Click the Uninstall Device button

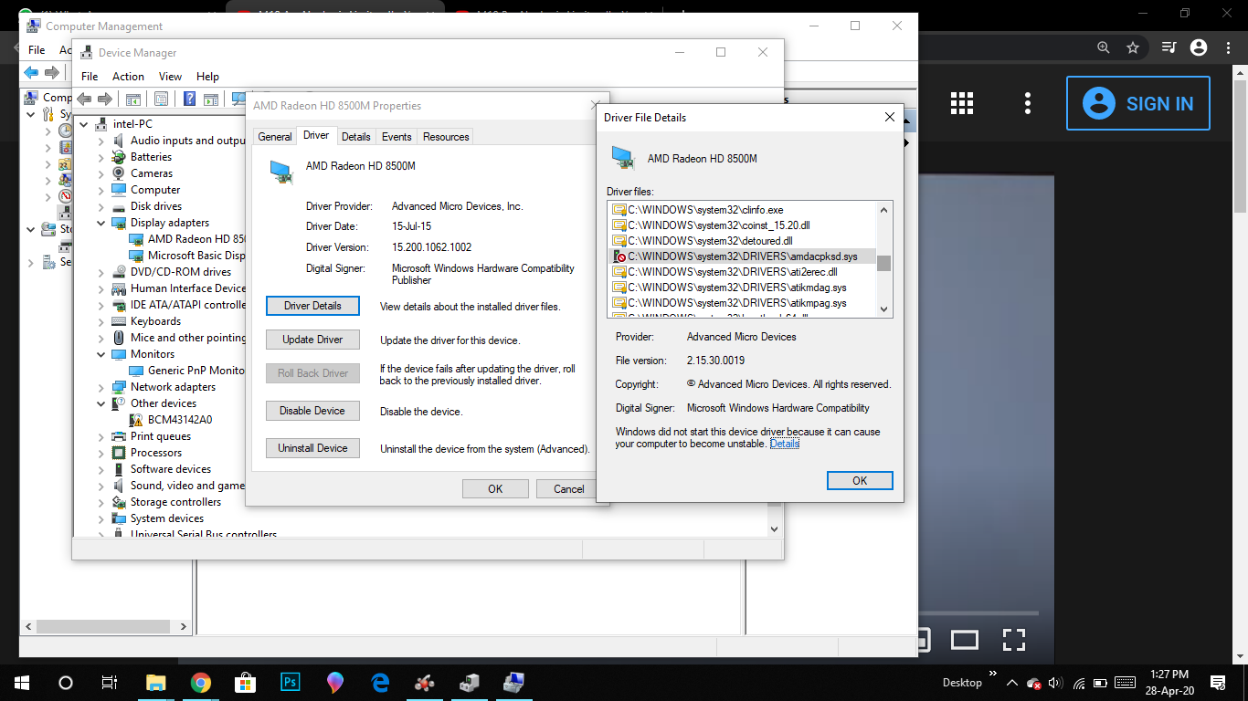click(x=312, y=448)
